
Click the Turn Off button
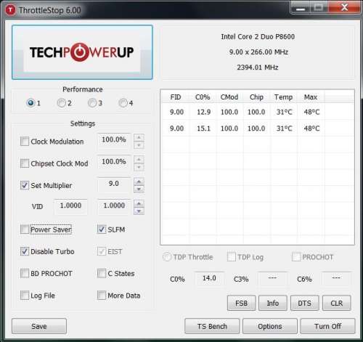point(327,326)
